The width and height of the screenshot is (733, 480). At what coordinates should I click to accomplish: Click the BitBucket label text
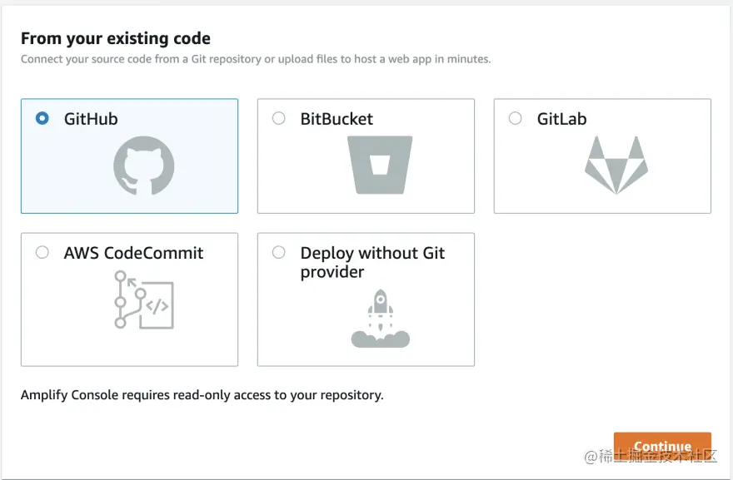coord(337,119)
